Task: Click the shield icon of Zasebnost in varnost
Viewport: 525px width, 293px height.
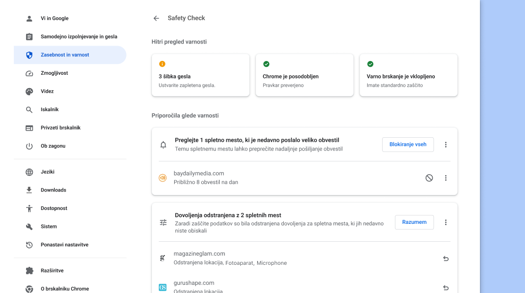Action: coord(29,55)
